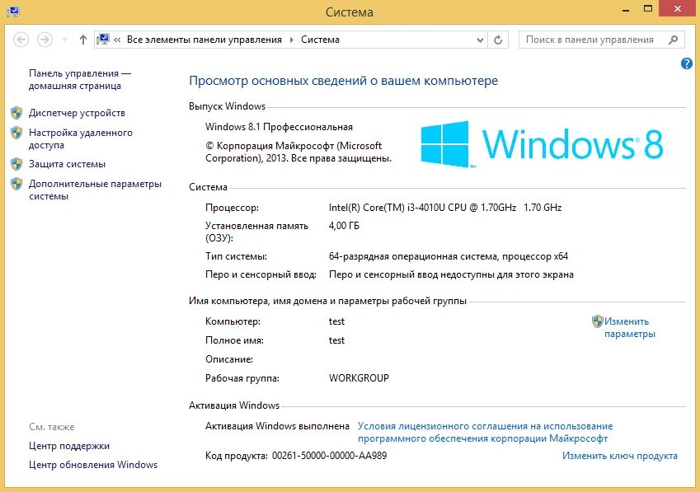Click installed memory value '4,00 ГБ'
Viewport: 700px width, 492px height.
pyautogui.click(x=344, y=226)
